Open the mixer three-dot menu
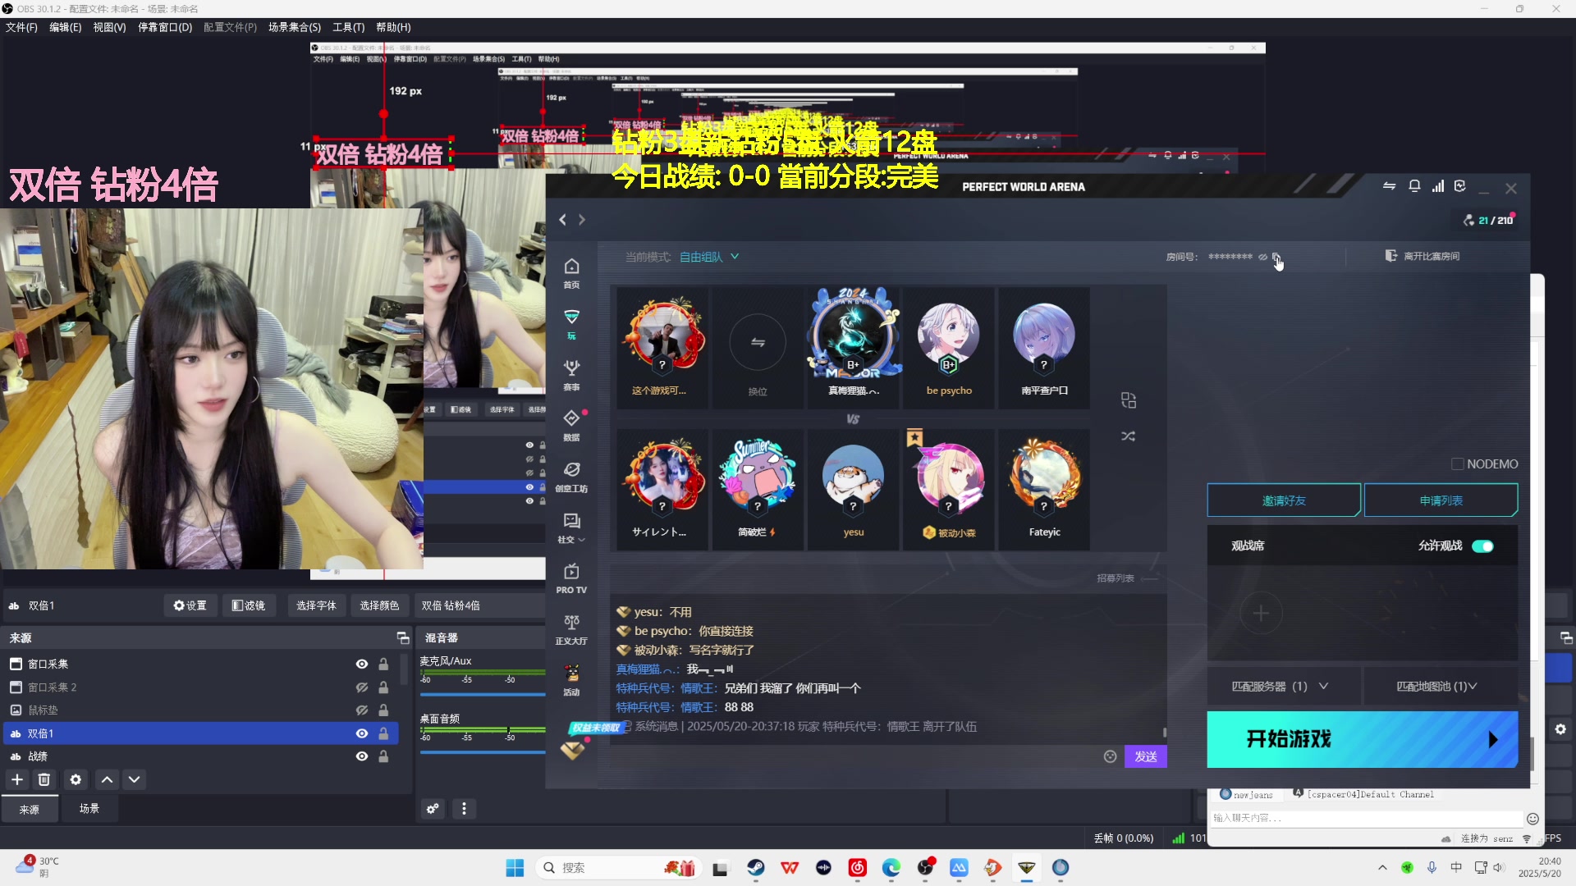 464,809
